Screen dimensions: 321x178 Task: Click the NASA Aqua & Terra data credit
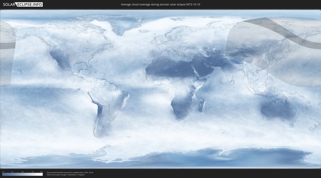70,172
